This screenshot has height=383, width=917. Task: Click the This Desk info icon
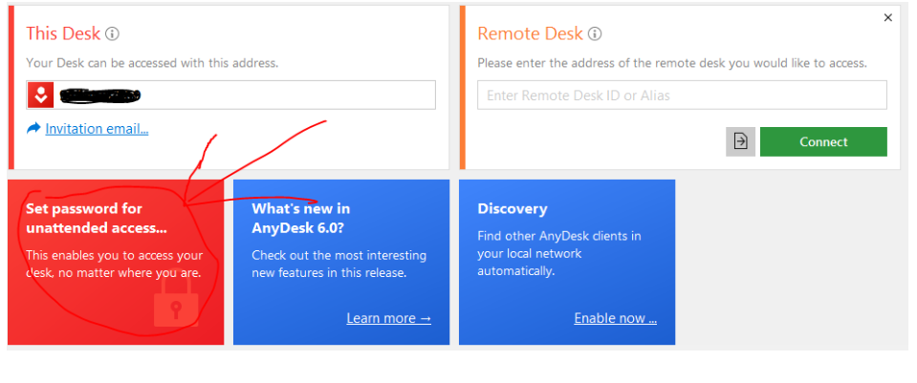pos(112,33)
